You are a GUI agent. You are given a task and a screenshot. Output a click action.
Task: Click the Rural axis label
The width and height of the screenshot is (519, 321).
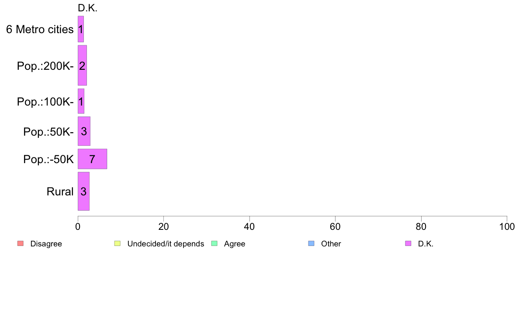coord(60,191)
